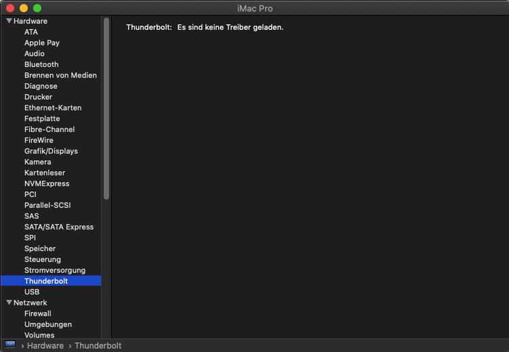Image resolution: width=509 pixels, height=352 pixels.
Task: Open the SPI entry
Action: pos(30,238)
